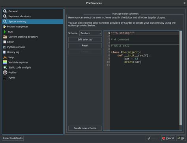
Task: Click the "bar = 42" preview line
Action: 131,59
